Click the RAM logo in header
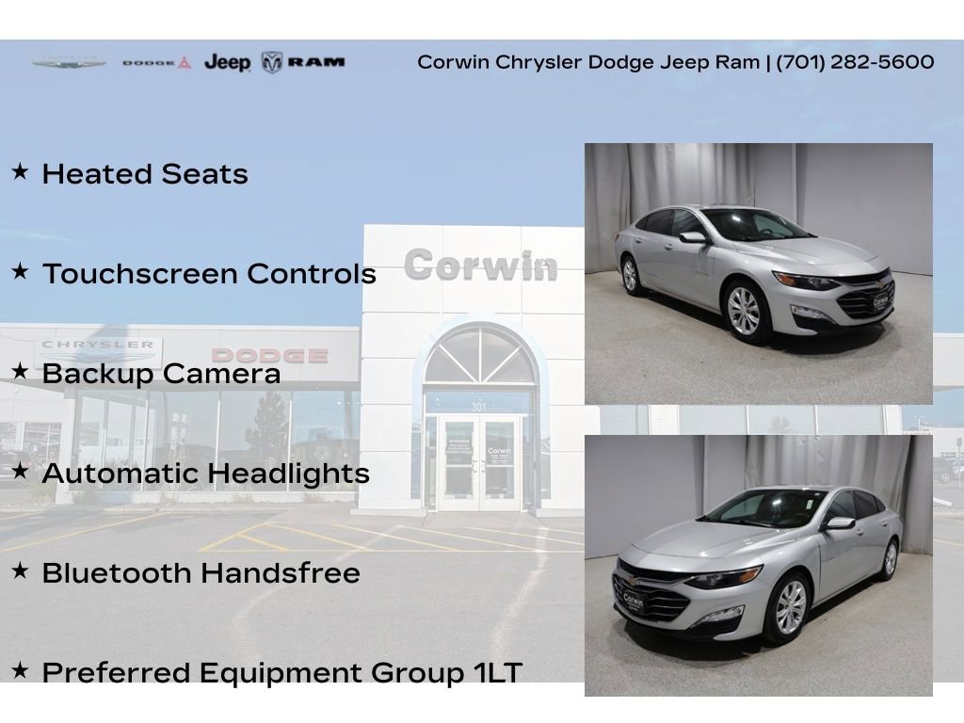This screenshot has height=723, width=964. coord(303,62)
